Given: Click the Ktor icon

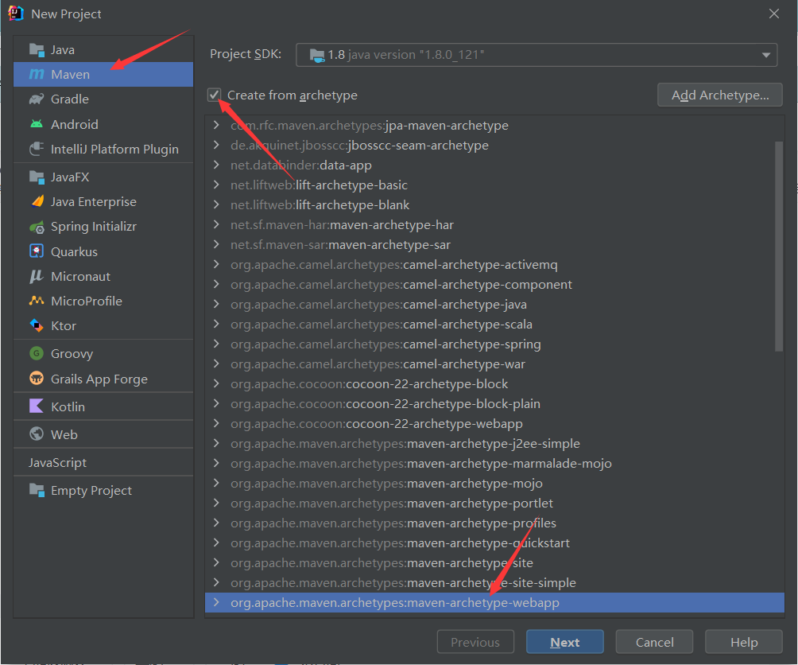Looking at the screenshot, I should tap(37, 325).
